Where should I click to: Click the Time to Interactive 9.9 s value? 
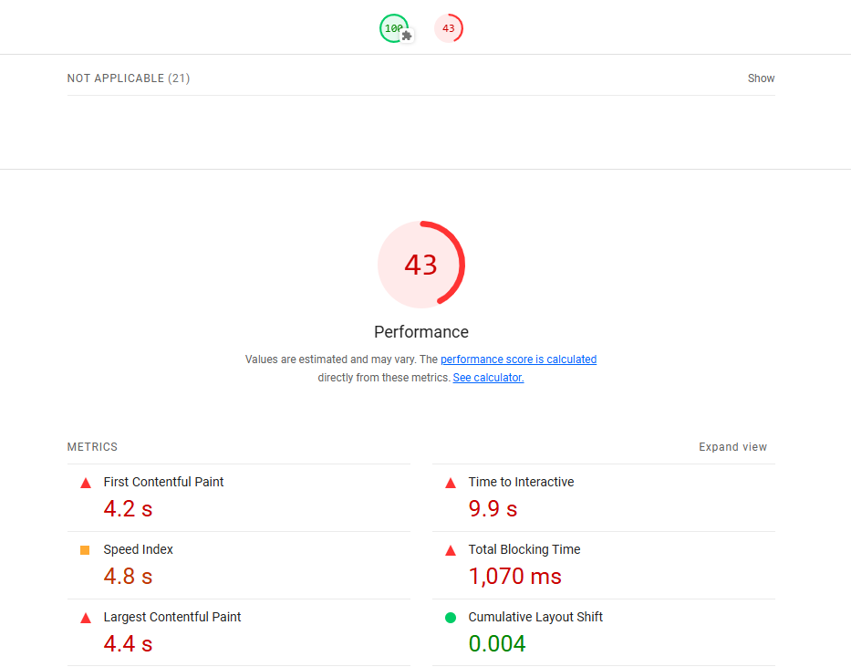[493, 508]
